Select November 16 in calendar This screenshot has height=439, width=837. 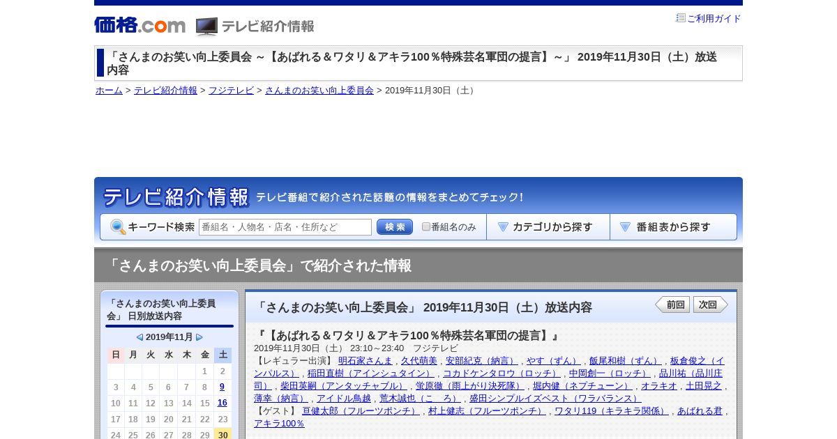tap(223, 403)
